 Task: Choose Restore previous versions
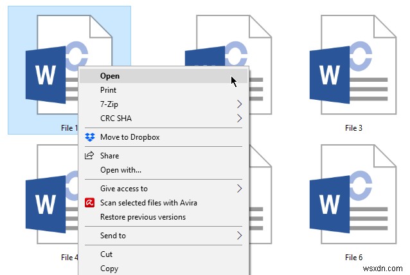pos(164,217)
